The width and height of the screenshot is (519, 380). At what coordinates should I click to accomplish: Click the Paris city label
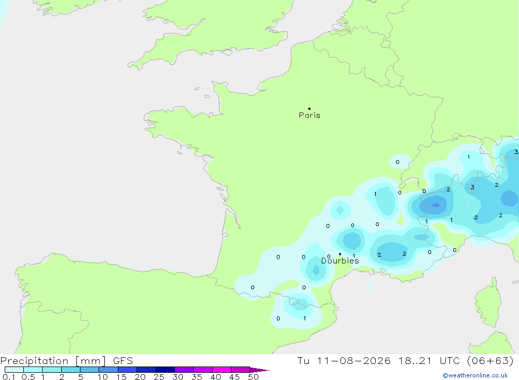(x=309, y=115)
